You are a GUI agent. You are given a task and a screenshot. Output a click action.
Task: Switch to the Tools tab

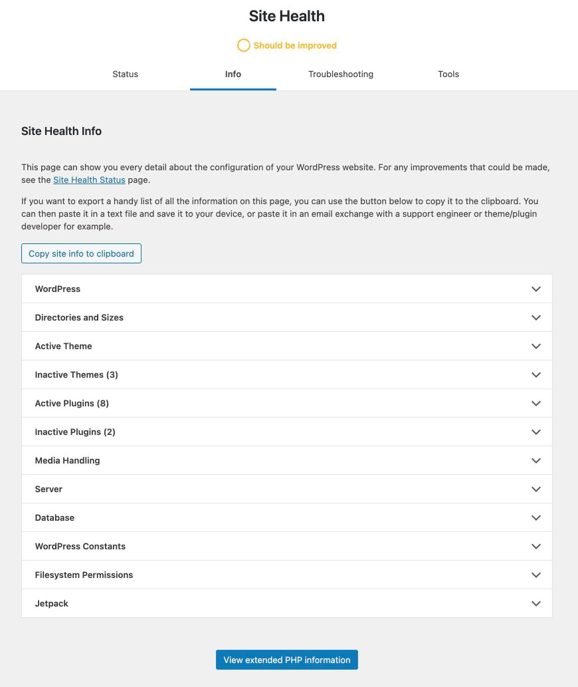pos(448,74)
